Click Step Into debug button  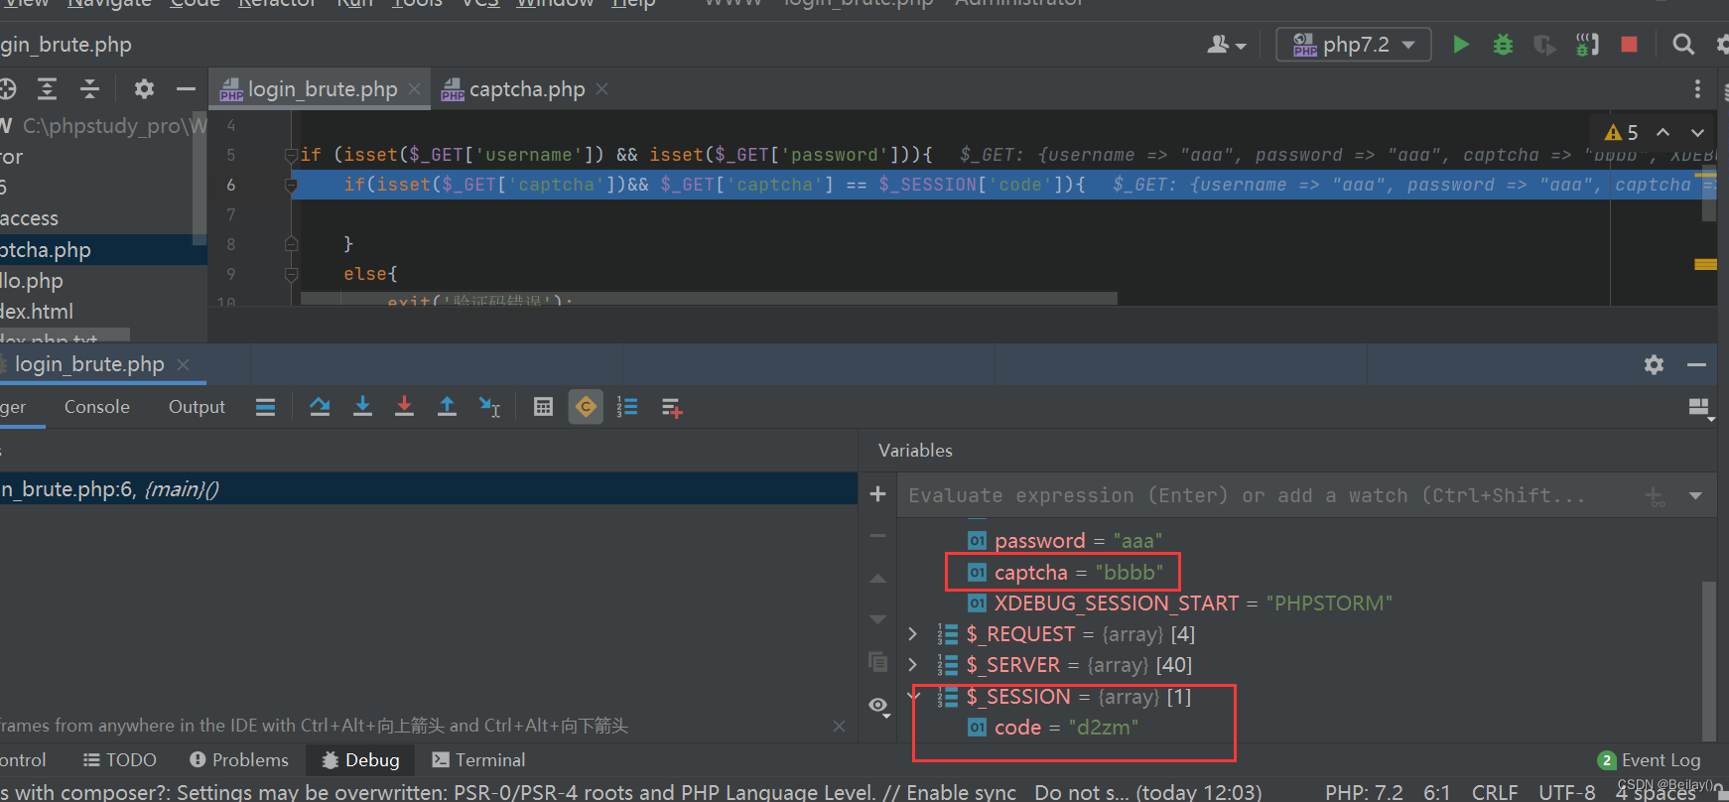[x=362, y=407]
